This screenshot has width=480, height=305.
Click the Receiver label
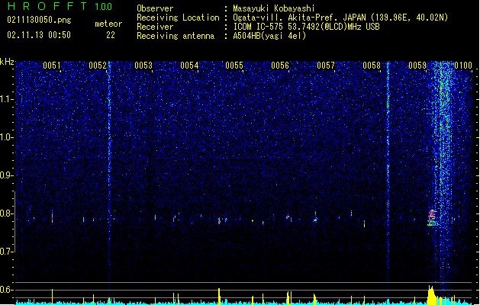[155, 27]
